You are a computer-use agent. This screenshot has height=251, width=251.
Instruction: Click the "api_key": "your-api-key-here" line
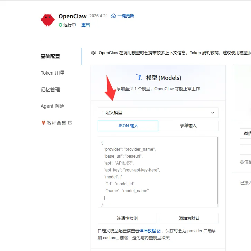[x=132, y=170]
